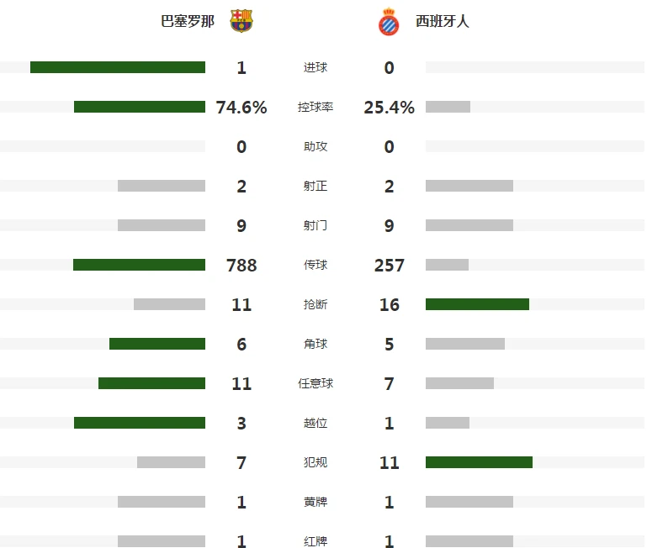The width and height of the screenshot is (647, 548).
Task: Click the Barcelona free kicks bar showing 11
Action: click(151, 383)
